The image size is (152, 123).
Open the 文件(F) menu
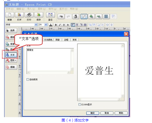pyautogui.click(x=9, y=9)
